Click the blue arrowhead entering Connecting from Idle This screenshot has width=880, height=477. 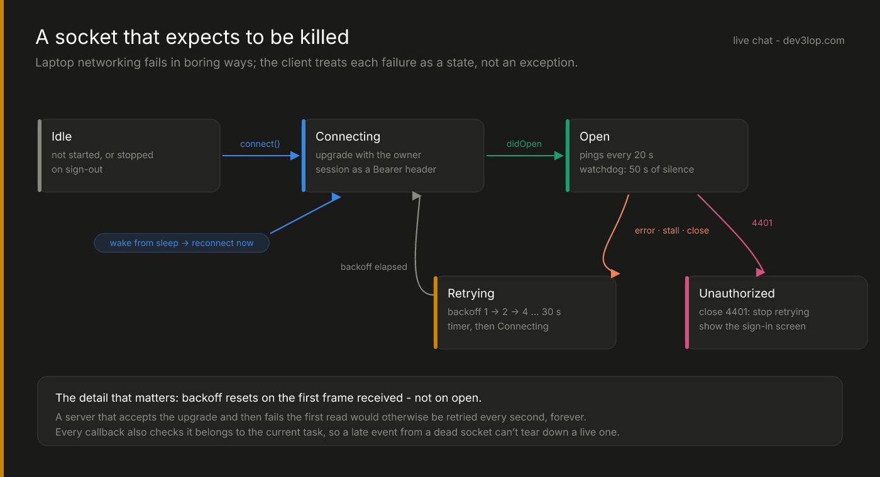(x=295, y=156)
